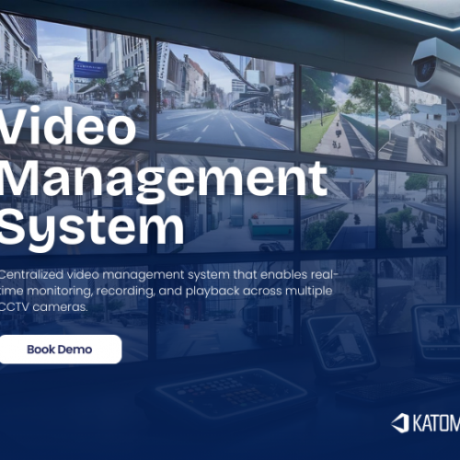Click the glowing ceiling LED light strip
The height and width of the screenshot is (460, 460).
point(396,14)
